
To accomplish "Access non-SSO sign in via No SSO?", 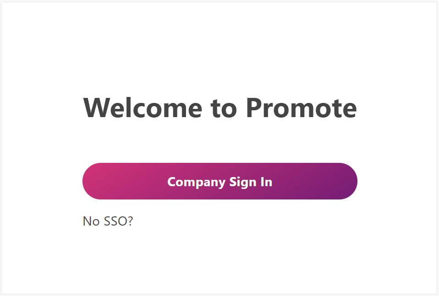I will 107,221.
